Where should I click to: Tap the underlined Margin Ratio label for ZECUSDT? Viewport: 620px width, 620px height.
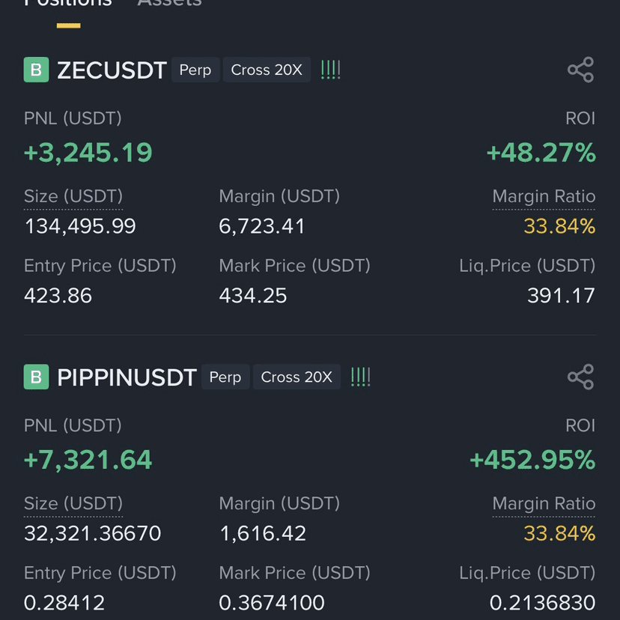point(544,196)
